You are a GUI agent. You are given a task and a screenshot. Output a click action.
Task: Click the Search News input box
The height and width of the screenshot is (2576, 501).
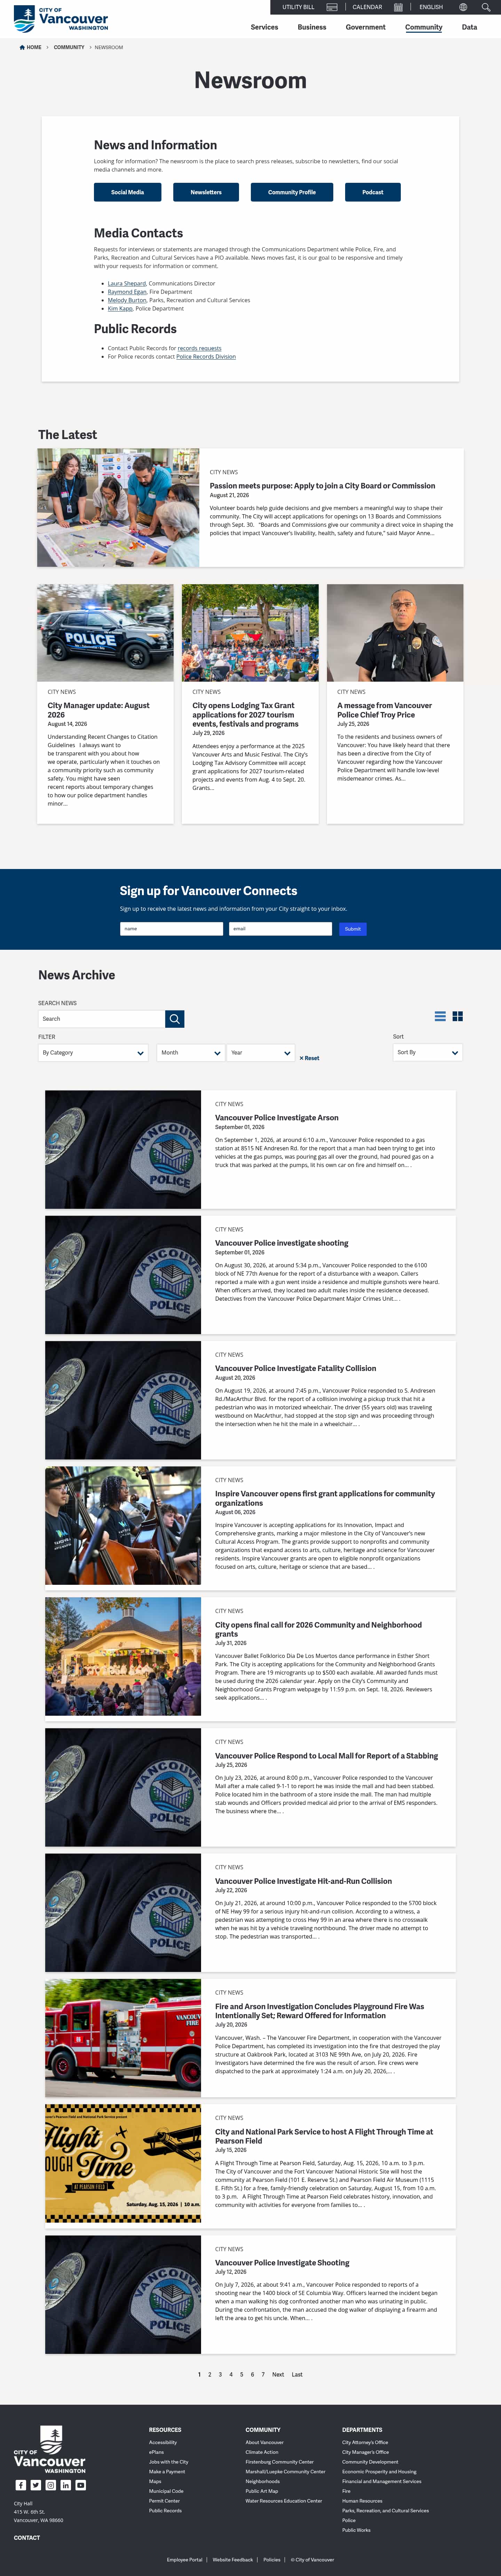click(x=101, y=1019)
